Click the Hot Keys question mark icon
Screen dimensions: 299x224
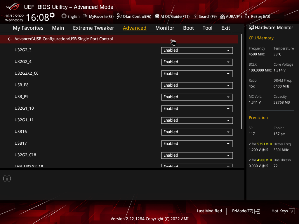(292, 211)
